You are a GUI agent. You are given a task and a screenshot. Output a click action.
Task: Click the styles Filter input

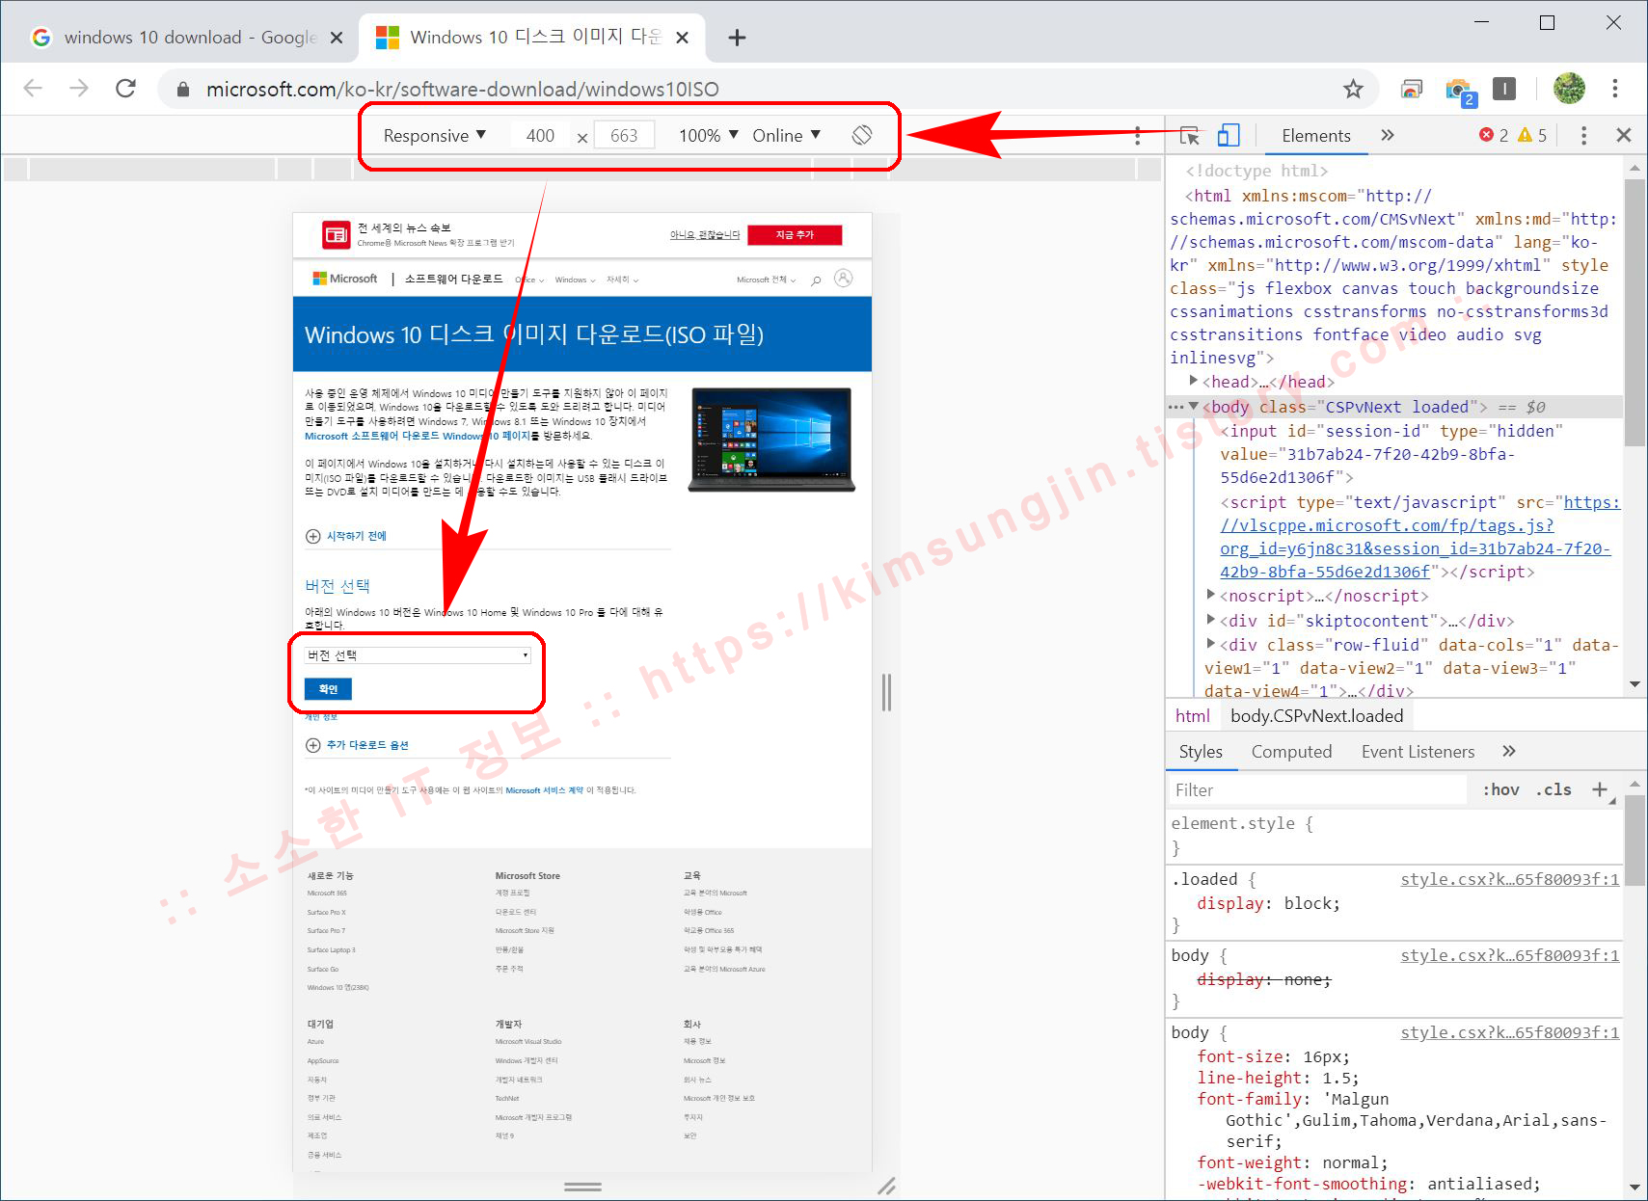1319,790
